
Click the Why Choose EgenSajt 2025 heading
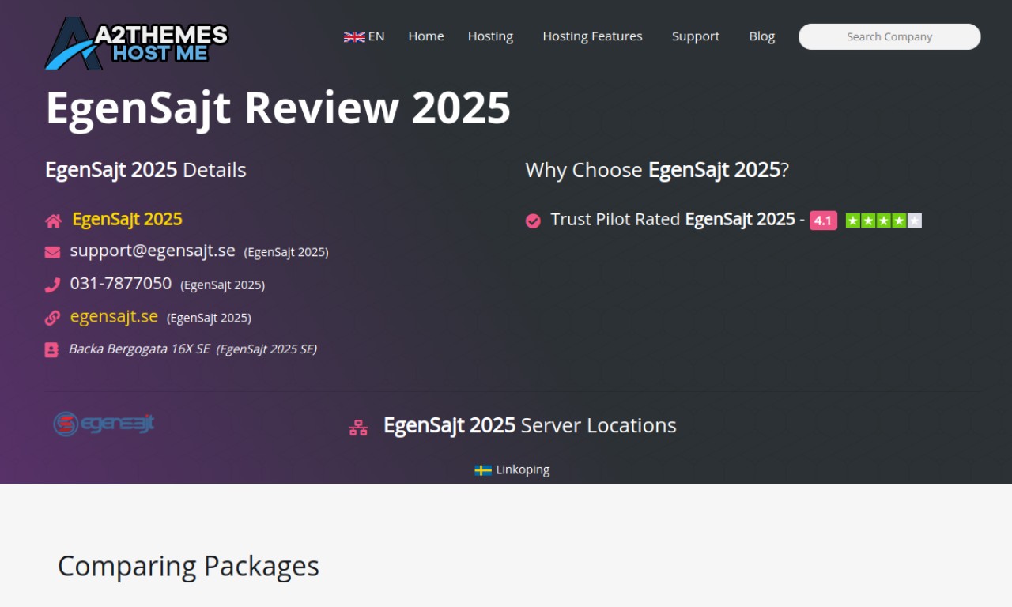tap(657, 170)
